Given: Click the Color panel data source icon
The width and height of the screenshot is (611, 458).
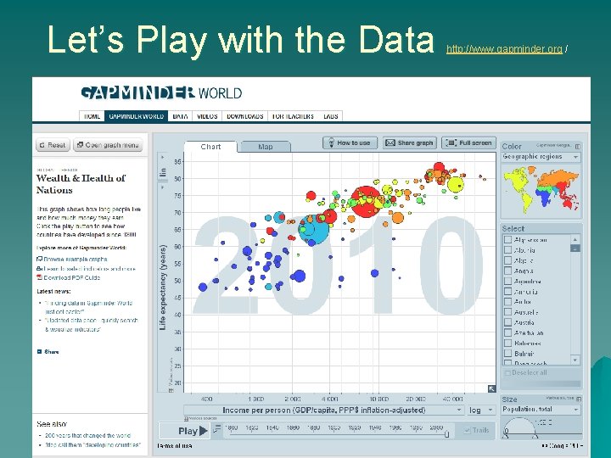Looking at the screenshot, I should [x=578, y=147].
